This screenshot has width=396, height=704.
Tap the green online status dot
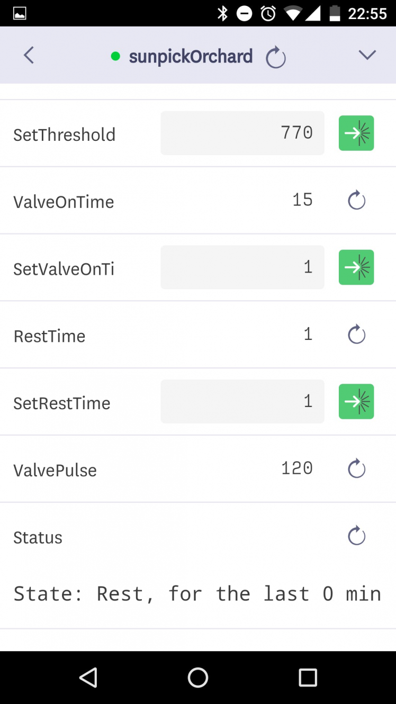point(115,56)
